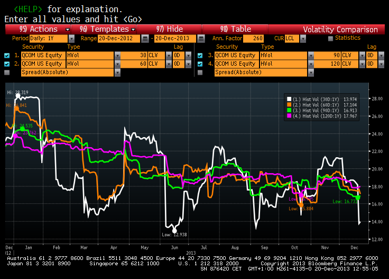Screen dimensions: 389x279
Task: Open the end date calendar picker
Action: 201,39
